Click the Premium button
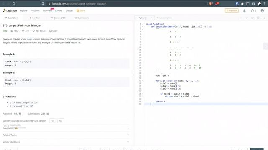Viewport: 268px width, 150px height. (232, 10)
